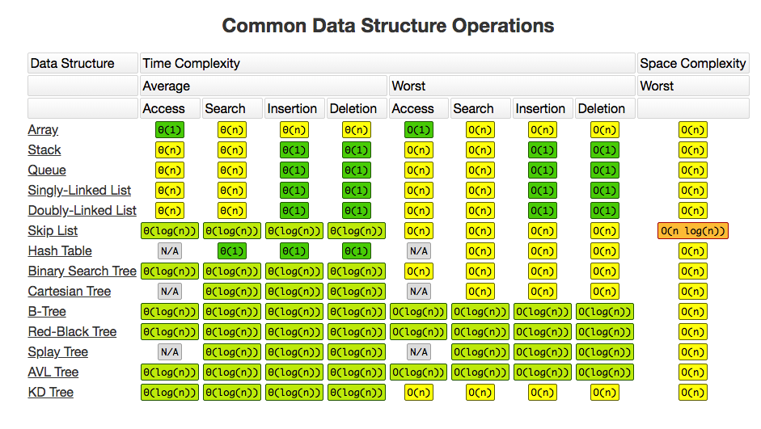Image resolution: width=761 pixels, height=429 pixels.
Task: Select the Skip List link
Action: [53, 230]
